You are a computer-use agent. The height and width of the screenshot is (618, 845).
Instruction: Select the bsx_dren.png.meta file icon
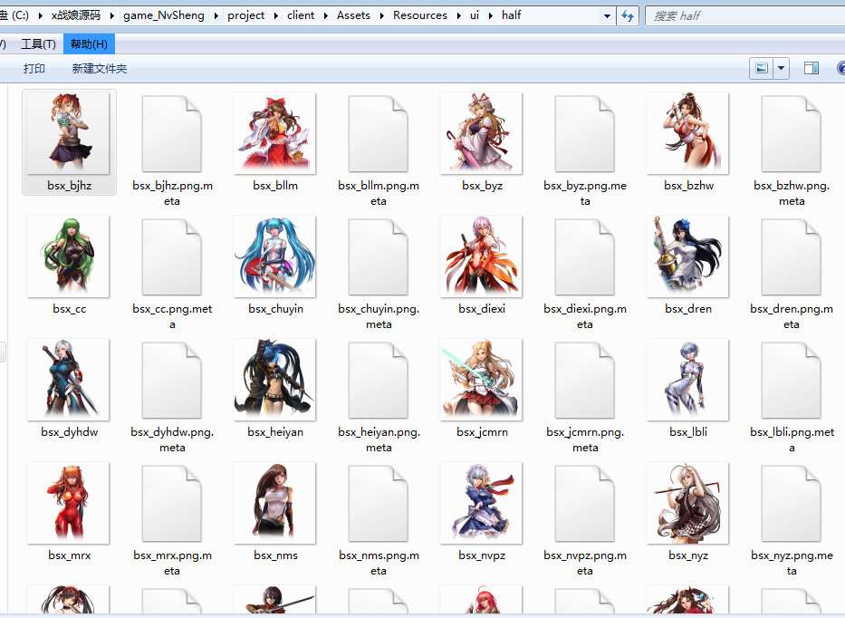[x=791, y=257]
